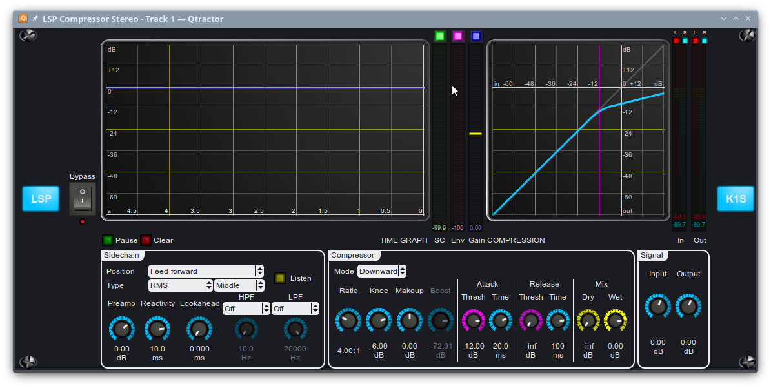
Task: Enable the sidechain Listen button
Action: tap(280, 278)
